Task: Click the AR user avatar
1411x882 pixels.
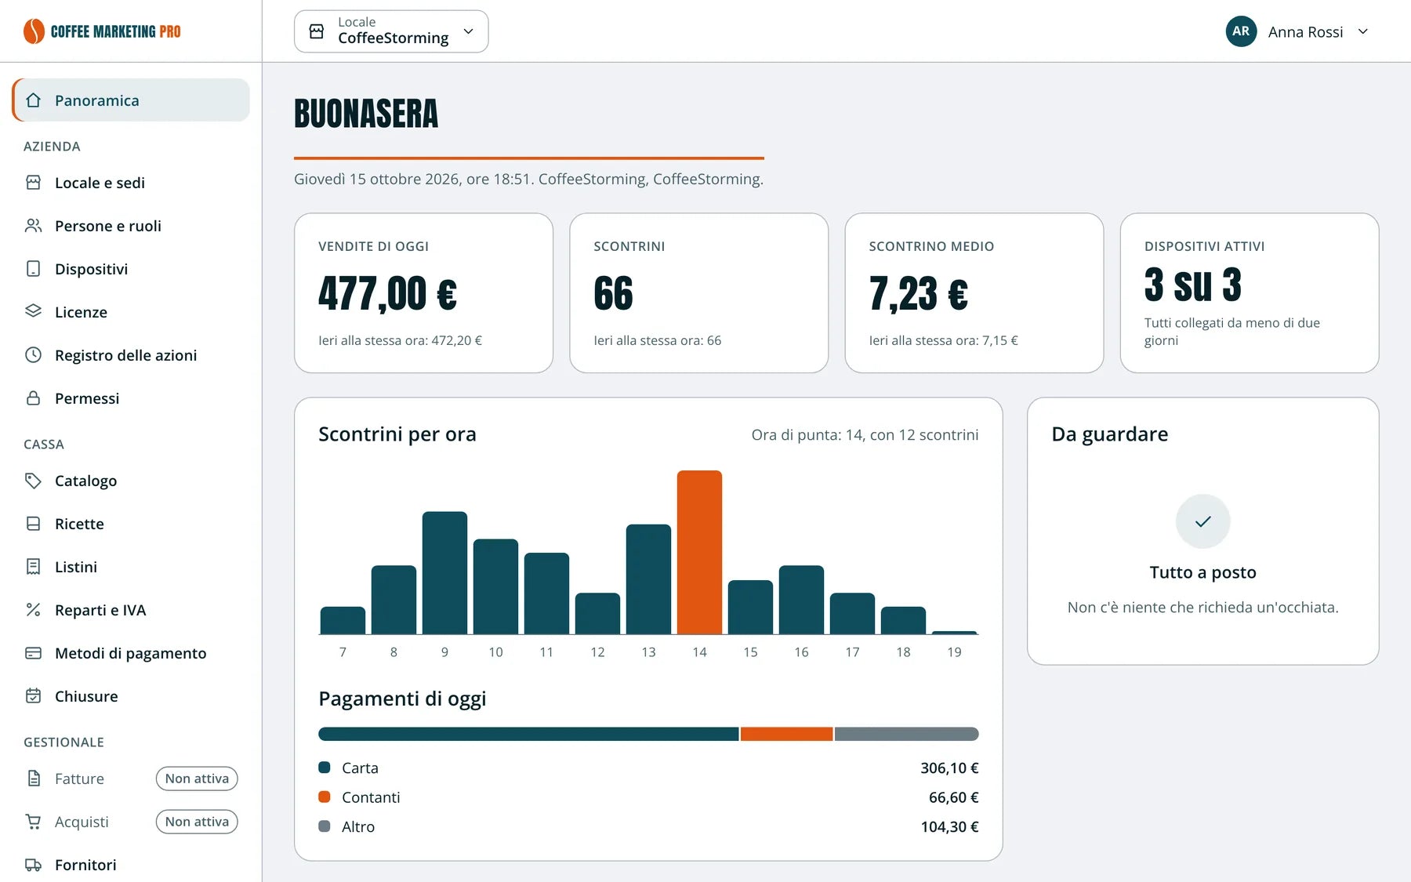Action: 1241,31
